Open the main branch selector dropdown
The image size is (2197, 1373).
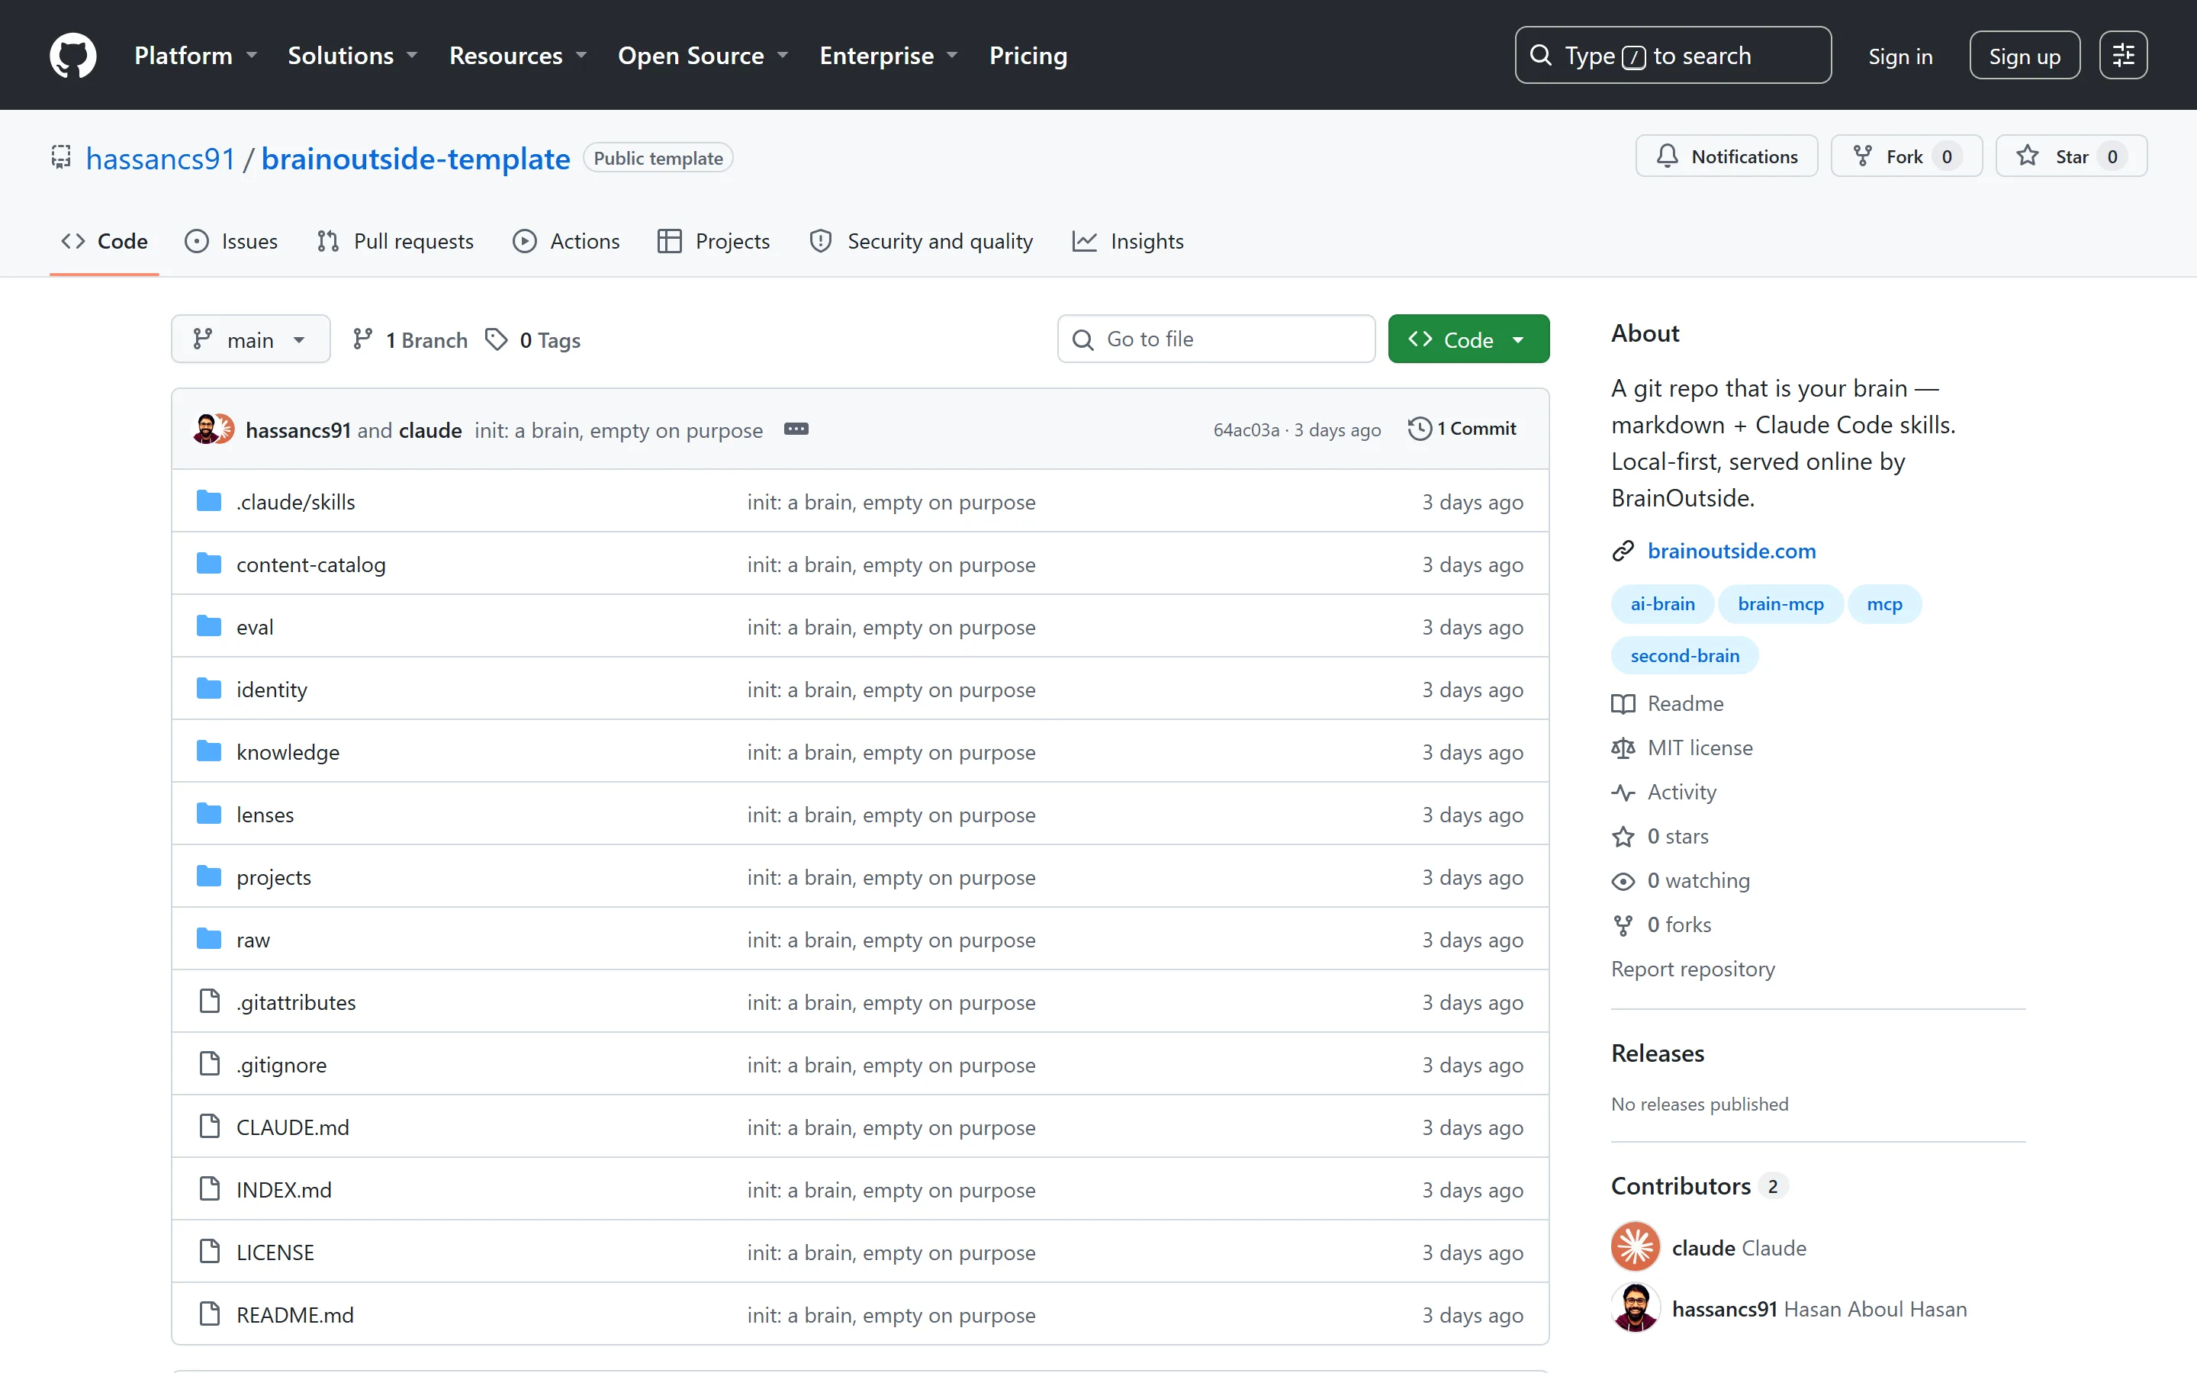(250, 339)
